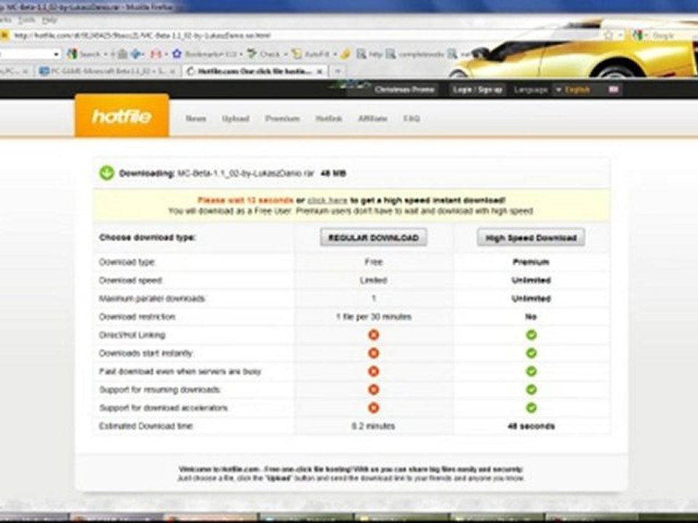Click the '48 seconds' premium estimated time
This screenshot has height=523, width=698.
coord(531,426)
